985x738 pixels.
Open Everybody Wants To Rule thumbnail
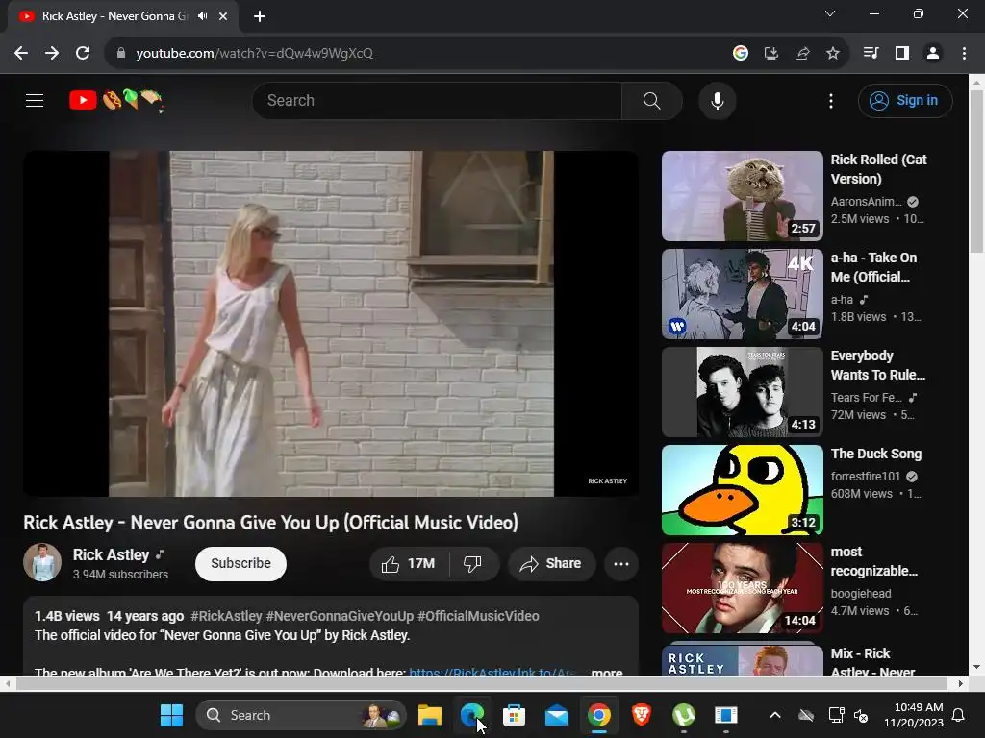tap(742, 392)
